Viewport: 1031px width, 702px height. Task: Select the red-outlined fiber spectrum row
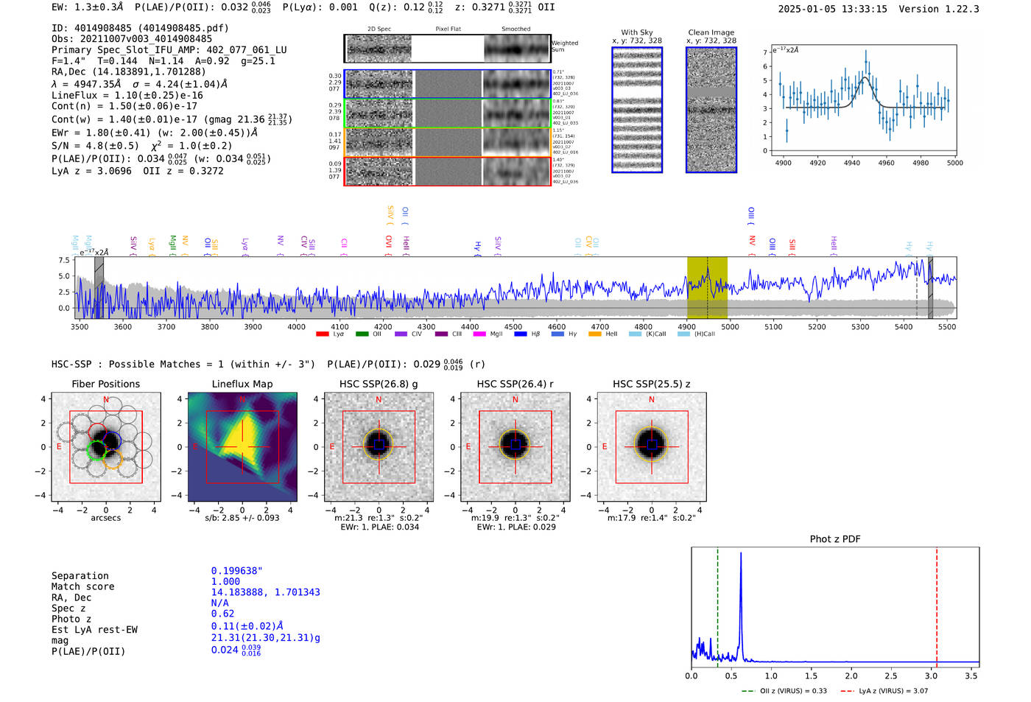448,171
